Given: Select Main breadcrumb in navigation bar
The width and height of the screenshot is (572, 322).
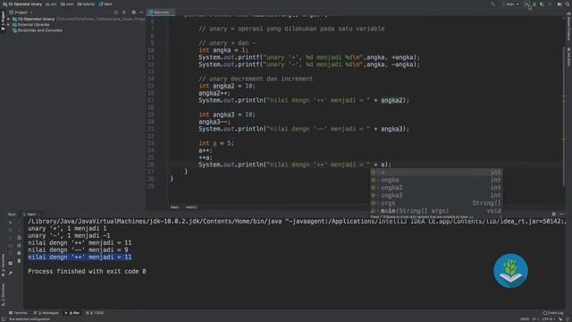Looking at the screenshot, I should coord(105,4).
